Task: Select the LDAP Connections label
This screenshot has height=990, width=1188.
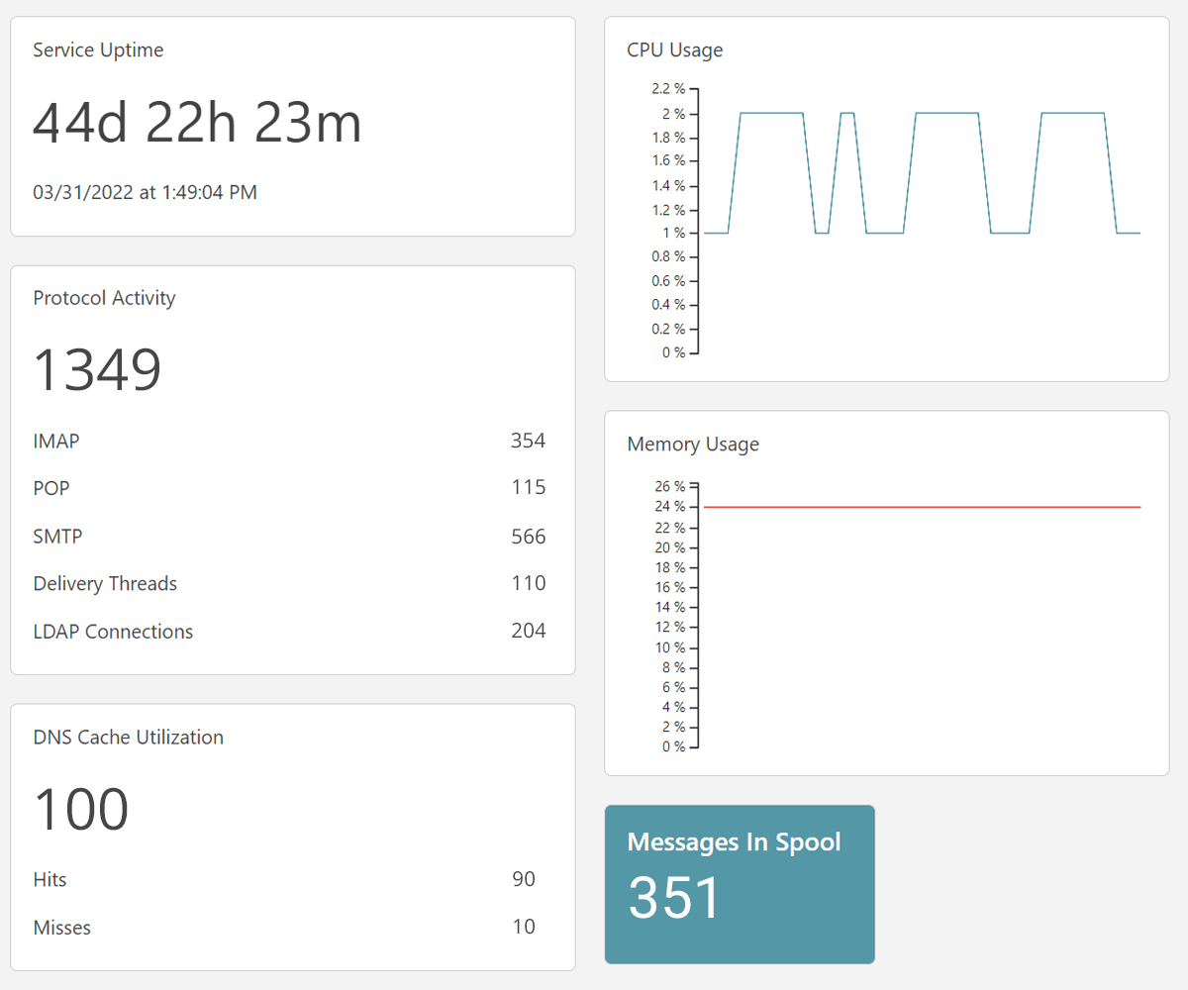Action: (x=113, y=632)
